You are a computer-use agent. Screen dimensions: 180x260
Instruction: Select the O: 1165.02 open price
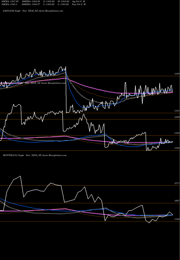49,1
